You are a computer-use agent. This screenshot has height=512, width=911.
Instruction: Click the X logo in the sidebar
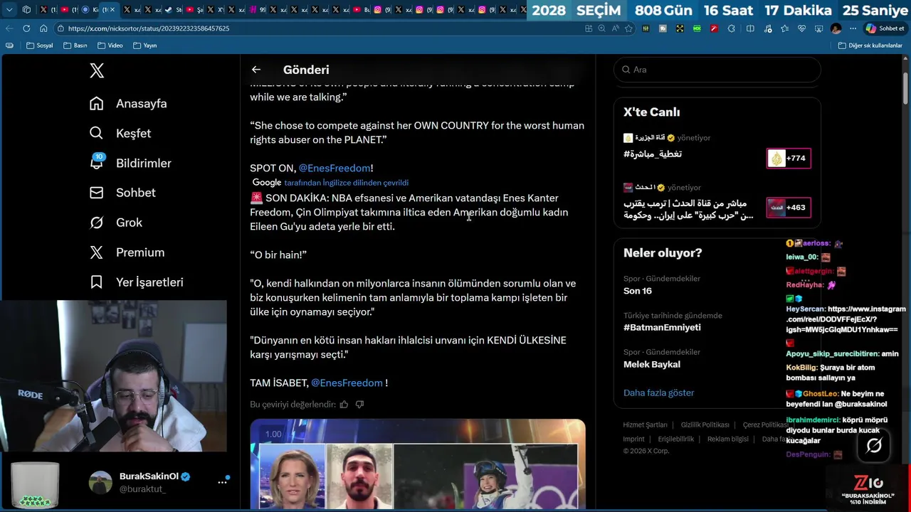(x=97, y=70)
